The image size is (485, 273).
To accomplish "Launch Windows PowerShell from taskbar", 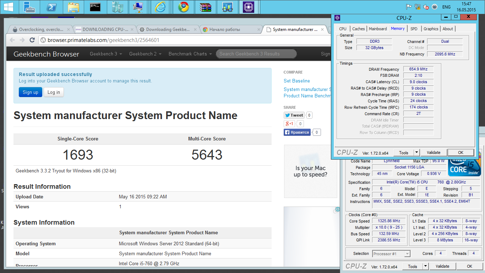I will pos(51,7).
